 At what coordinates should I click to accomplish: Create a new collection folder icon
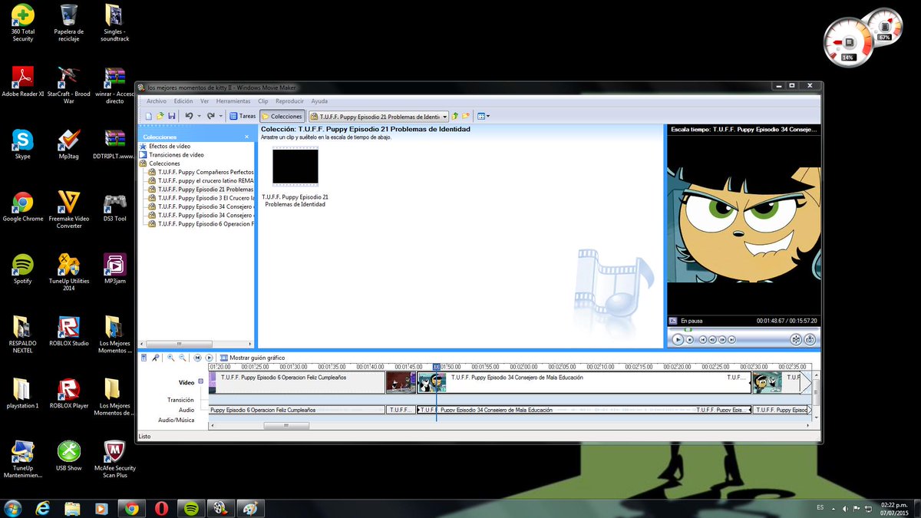tap(466, 116)
